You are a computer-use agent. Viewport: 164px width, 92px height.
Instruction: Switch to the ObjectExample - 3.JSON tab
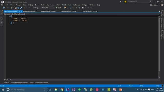[x=89, y=11]
